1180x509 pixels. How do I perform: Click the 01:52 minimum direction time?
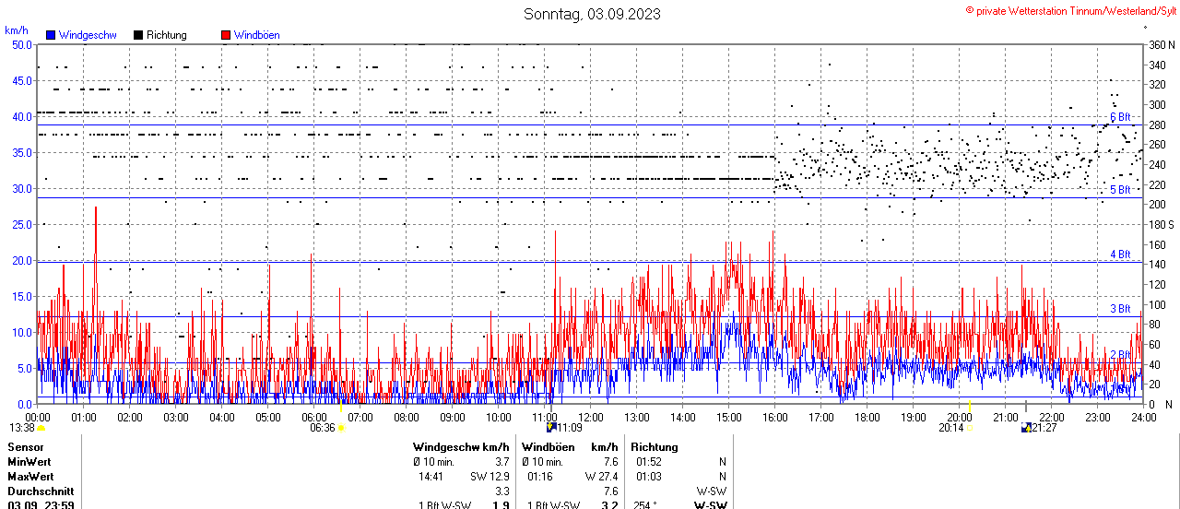click(648, 462)
